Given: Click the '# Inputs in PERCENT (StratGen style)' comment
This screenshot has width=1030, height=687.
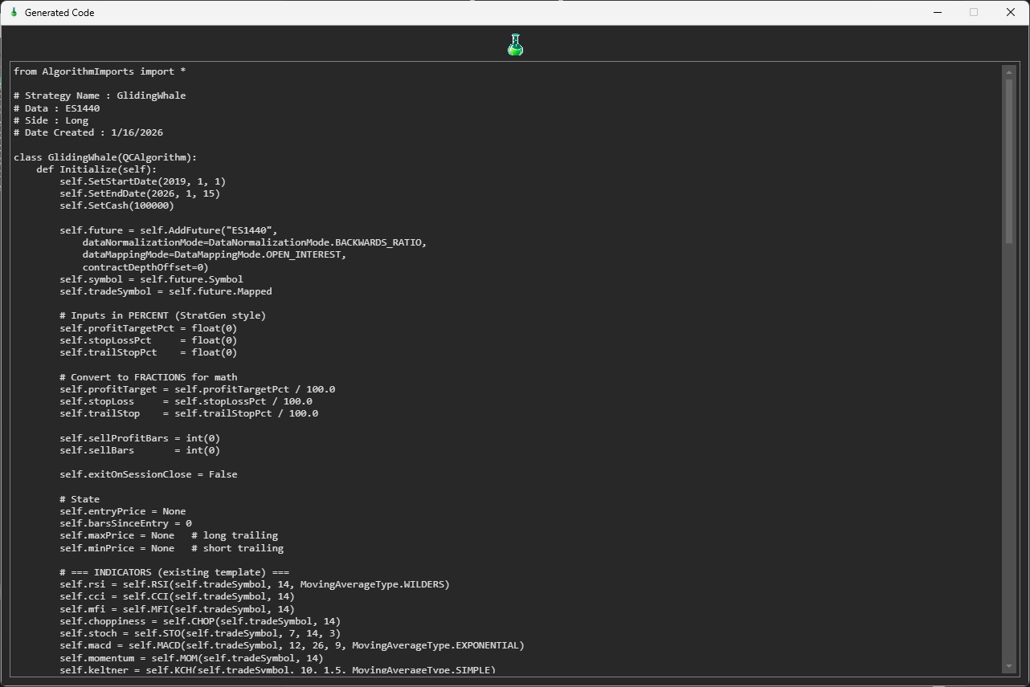Looking at the screenshot, I should [163, 315].
